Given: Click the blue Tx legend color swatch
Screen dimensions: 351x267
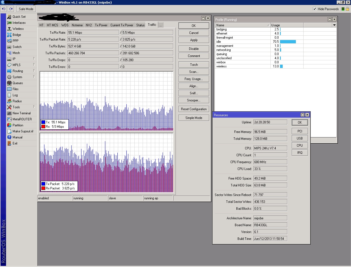Looking at the screenshot, I should 43,122.
